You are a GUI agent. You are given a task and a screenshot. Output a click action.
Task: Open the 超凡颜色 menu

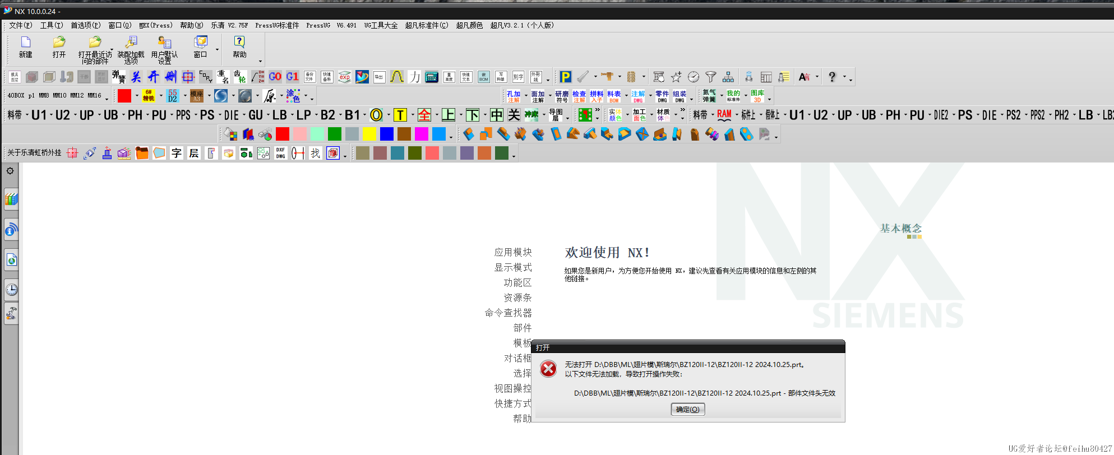click(469, 25)
